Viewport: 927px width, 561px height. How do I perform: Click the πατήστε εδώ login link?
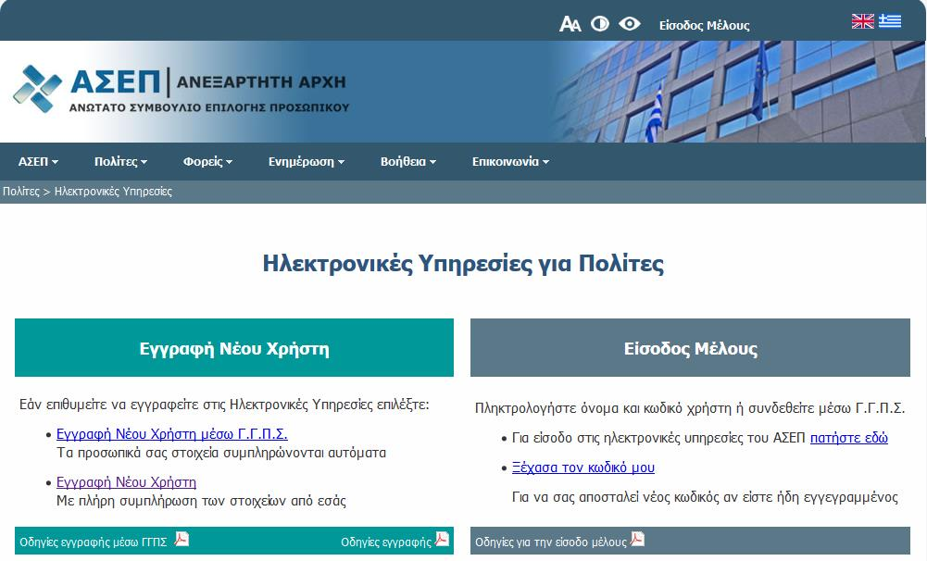coord(849,438)
